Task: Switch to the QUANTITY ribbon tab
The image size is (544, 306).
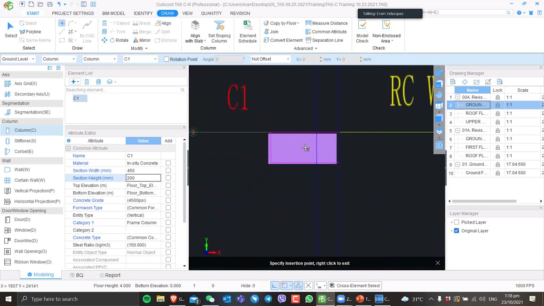Action: click(x=211, y=13)
